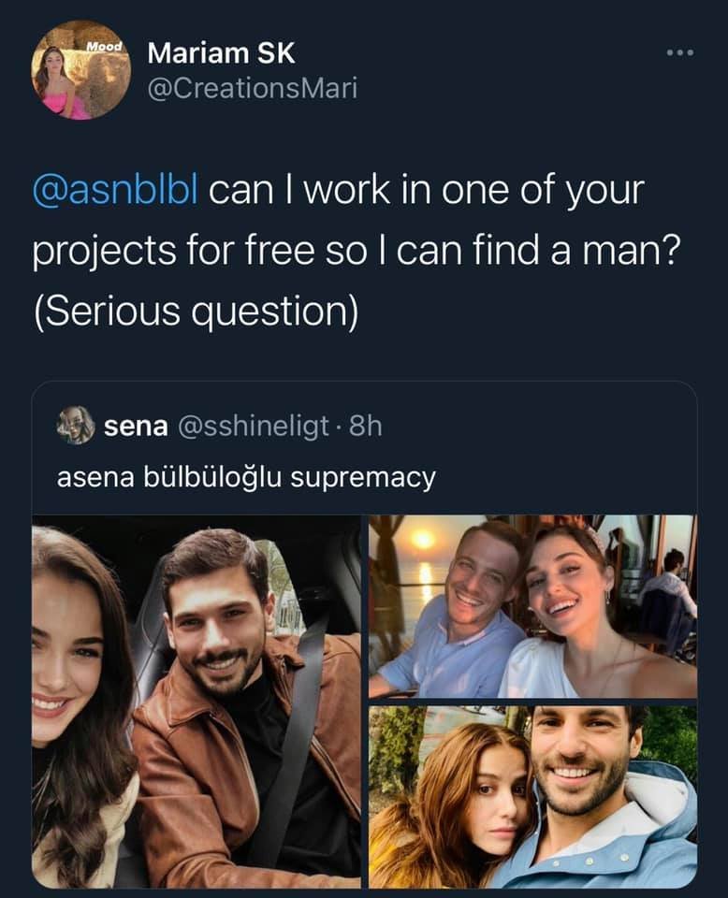Viewport: 728px width, 898px height.
Task: Click sena's small avatar in quoted tweet
Action: pyautogui.click(x=76, y=426)
